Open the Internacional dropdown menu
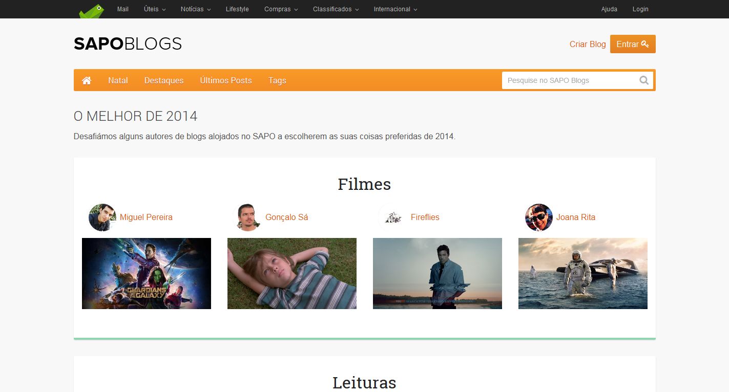This screenshot has width=729, height=392. pos(395,9)
